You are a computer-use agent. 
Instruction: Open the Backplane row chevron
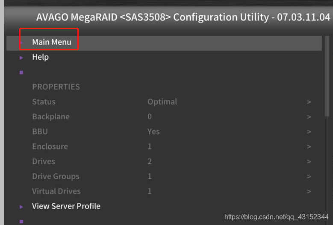pyautogui.click(x=309, y=117)
